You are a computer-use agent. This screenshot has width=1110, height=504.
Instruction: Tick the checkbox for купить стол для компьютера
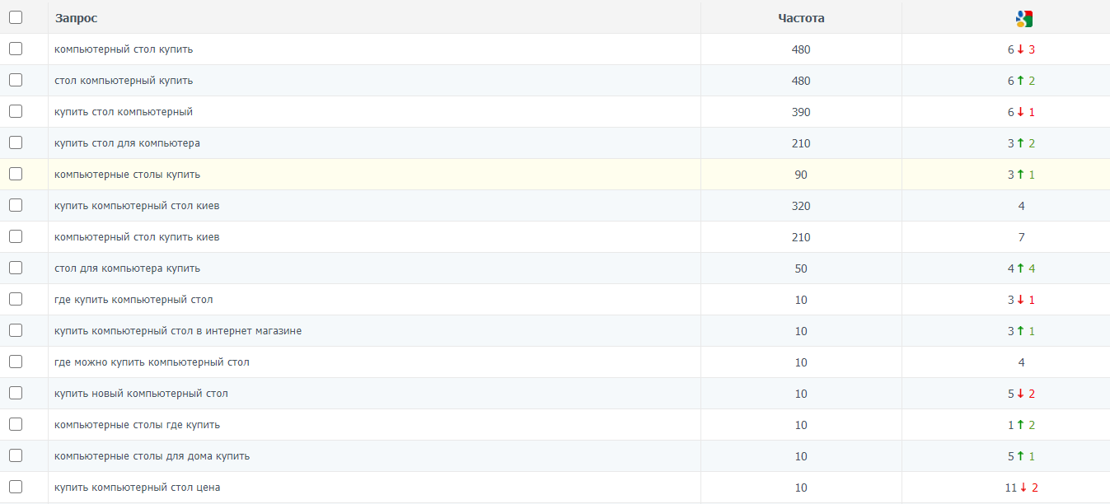pyautogui.click(x=16, y=142)
